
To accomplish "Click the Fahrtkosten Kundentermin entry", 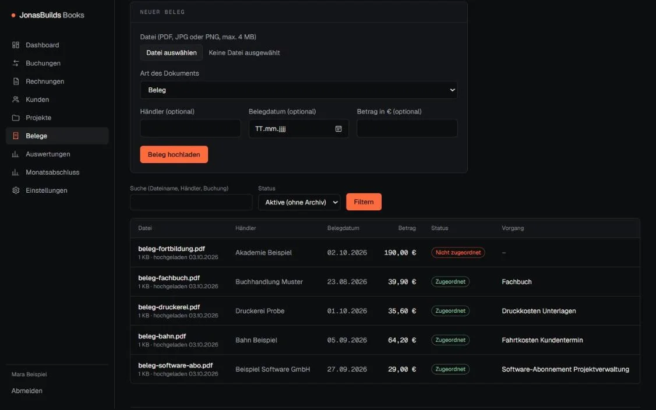I will click(542, 340).
